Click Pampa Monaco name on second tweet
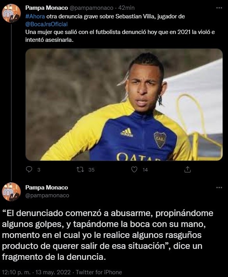Screen dimensions: 228x277 point(46,188)
